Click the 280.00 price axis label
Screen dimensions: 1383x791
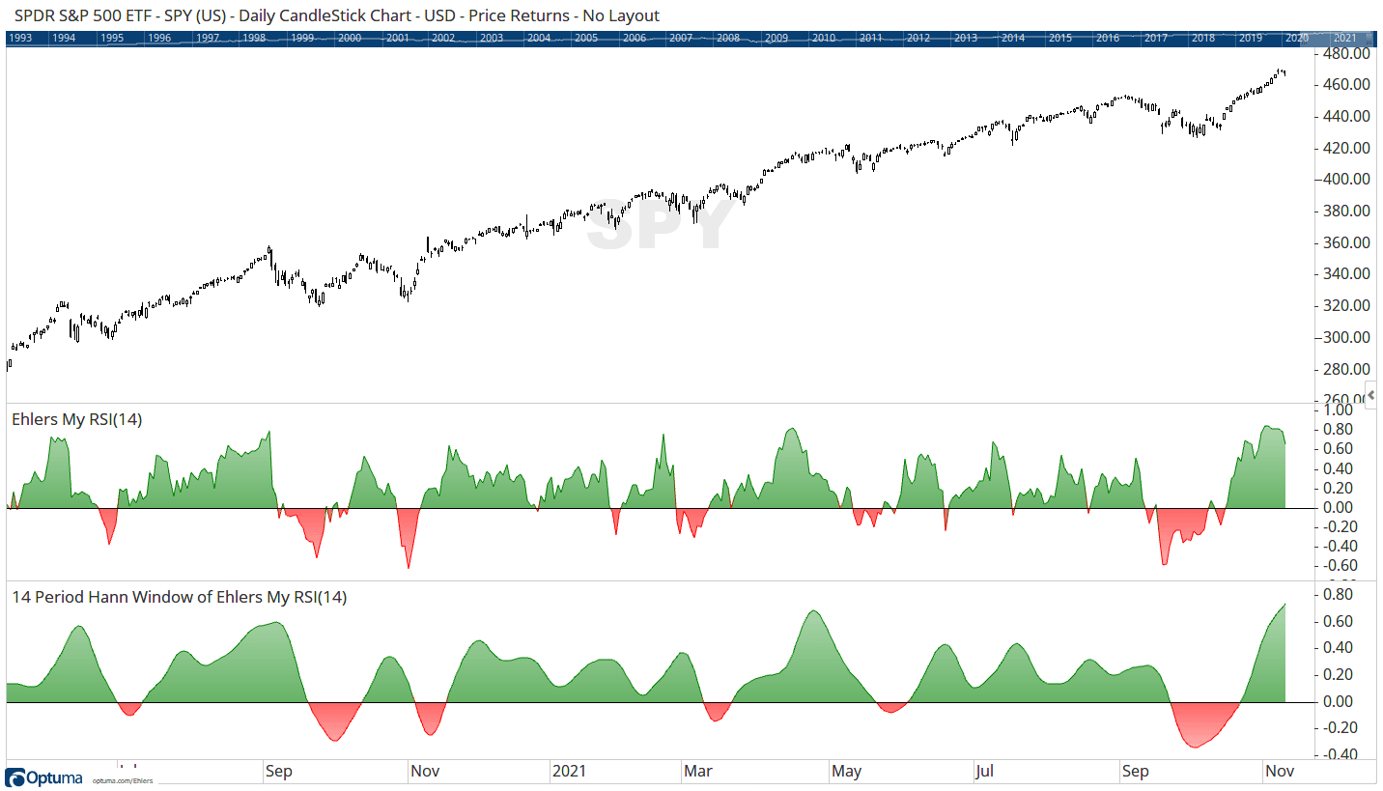1344,369
